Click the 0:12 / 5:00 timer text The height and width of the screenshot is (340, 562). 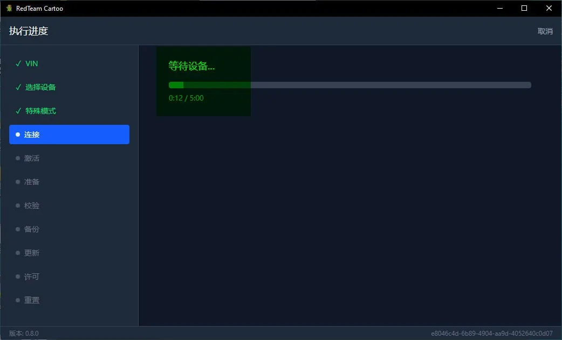pyautogui.click(x=186, y=98)
